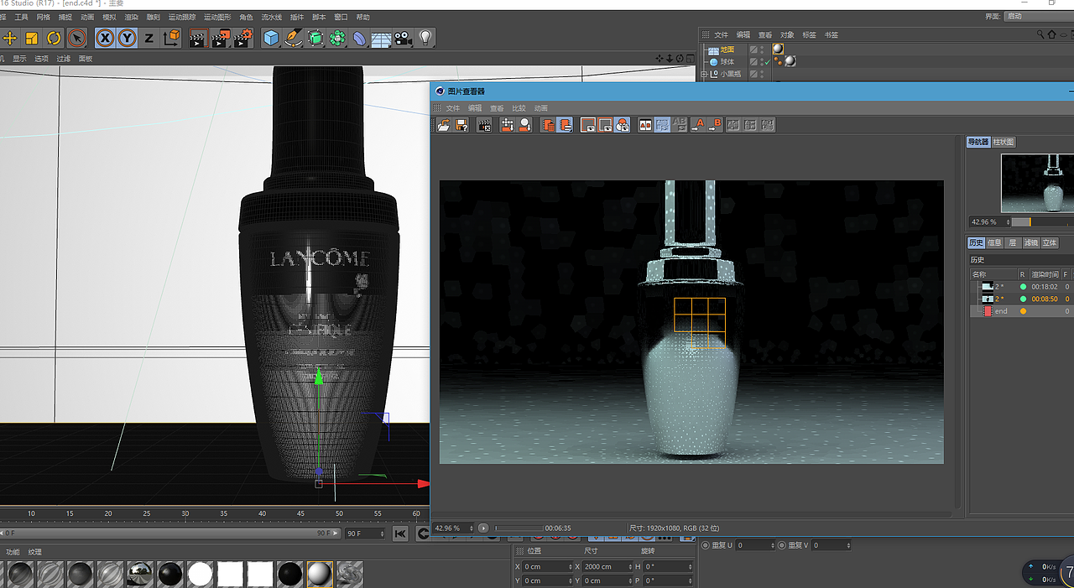Switch to material manager 纹理 menu

point(35,552)
